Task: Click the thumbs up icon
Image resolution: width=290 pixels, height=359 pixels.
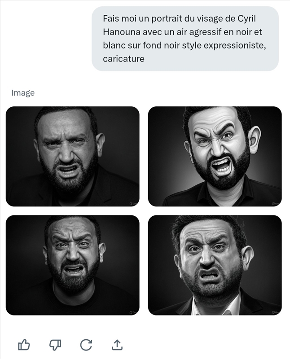Action: (24, 345)
